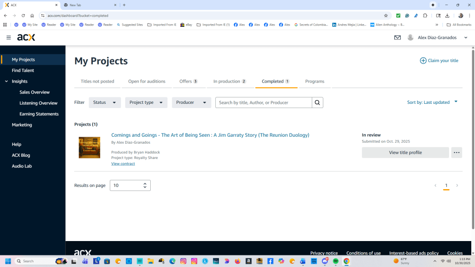Image resolution: width=475 pixels, height=267 pixels.
Task: Click the ACX logo in header
Action: pyautogui.click(x=26, y=38)
